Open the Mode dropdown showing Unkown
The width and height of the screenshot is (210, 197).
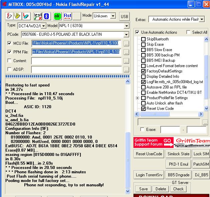[113, 16]
